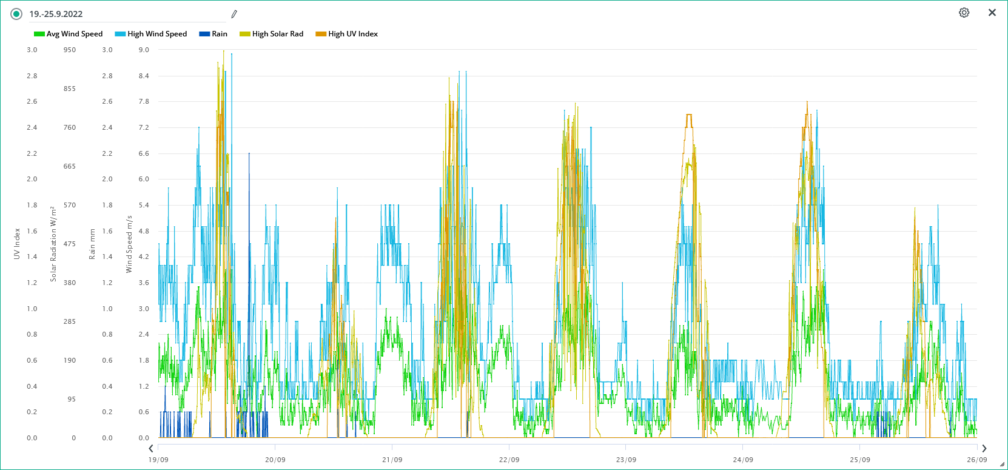1008x470 pixels.
Task: Click the Solar Radiation W/m² axis title
Action: [x=53, y=244]
